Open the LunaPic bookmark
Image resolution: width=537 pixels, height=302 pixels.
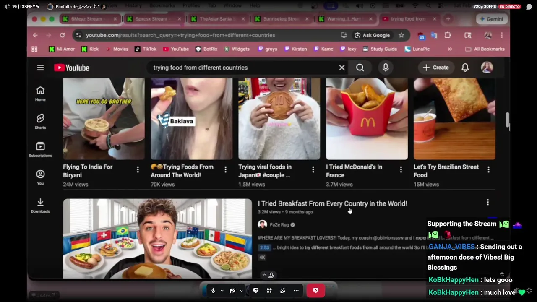pyautogui.click(x=417, y=49)
